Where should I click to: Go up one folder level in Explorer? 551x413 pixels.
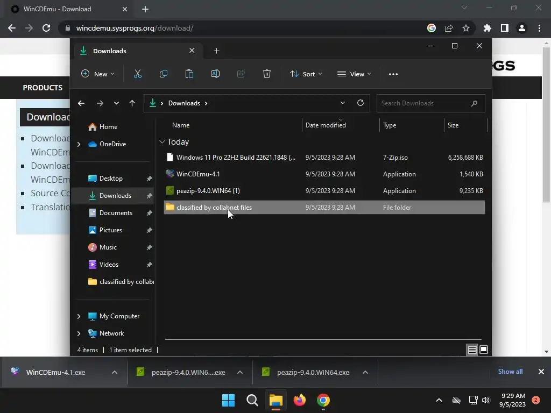pyautogui.click(x=132, y=103)
